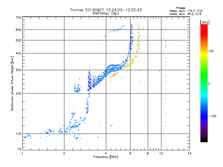Click the plot title 'Tromsø 20140907 12:24:00-12:25:43'
223x167 pixels.
(106, 10)
